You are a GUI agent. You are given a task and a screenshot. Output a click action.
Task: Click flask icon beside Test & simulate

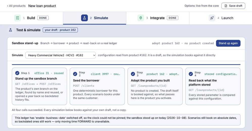tap(10, 30)
